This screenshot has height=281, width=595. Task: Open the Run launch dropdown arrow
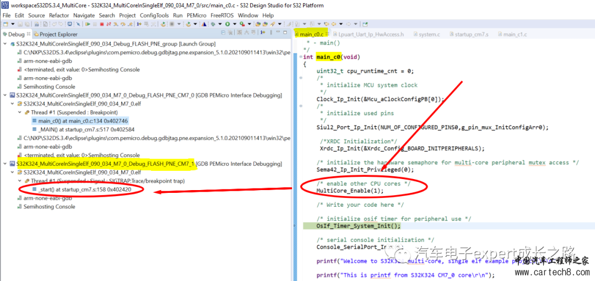pyautogui.click(x=235, y=24)
